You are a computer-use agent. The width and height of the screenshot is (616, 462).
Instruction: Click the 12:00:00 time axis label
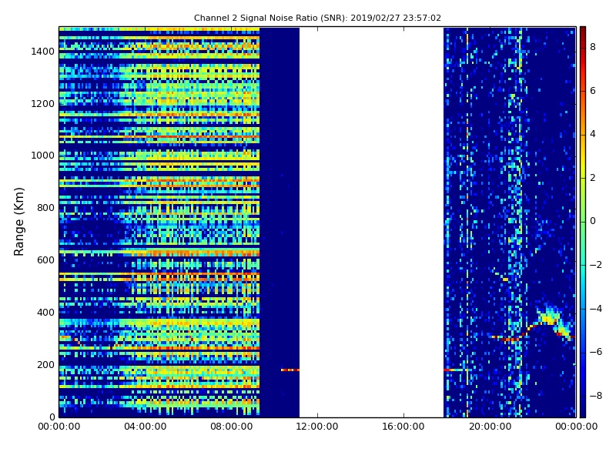pyautogui.click(x=317, y=427)
